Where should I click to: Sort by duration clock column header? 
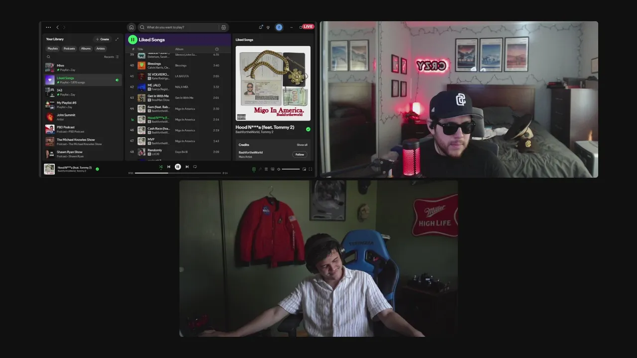click(x=216, y=49)
